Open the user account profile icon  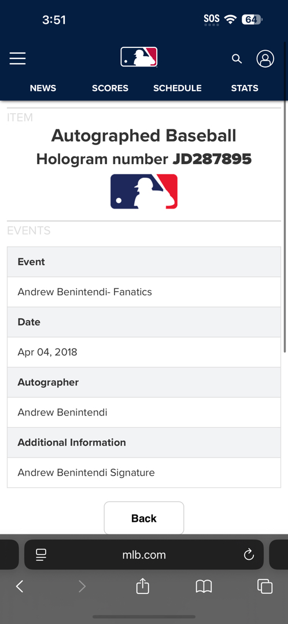click(x=265, y=58)
